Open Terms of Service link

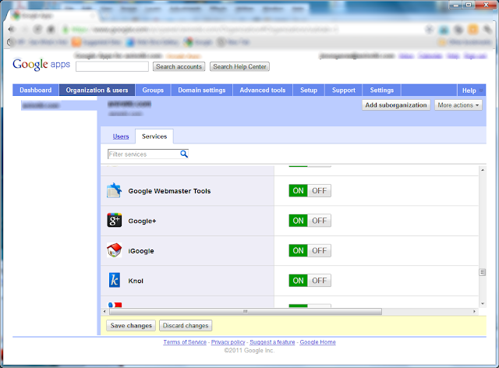point(185,342)
